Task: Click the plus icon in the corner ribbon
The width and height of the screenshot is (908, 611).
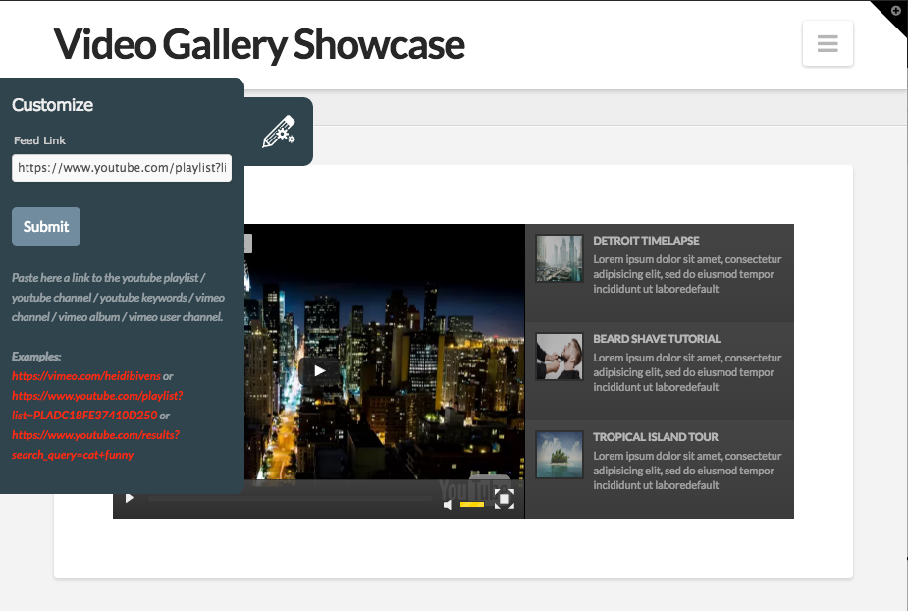Action: (x=895, y=11)
